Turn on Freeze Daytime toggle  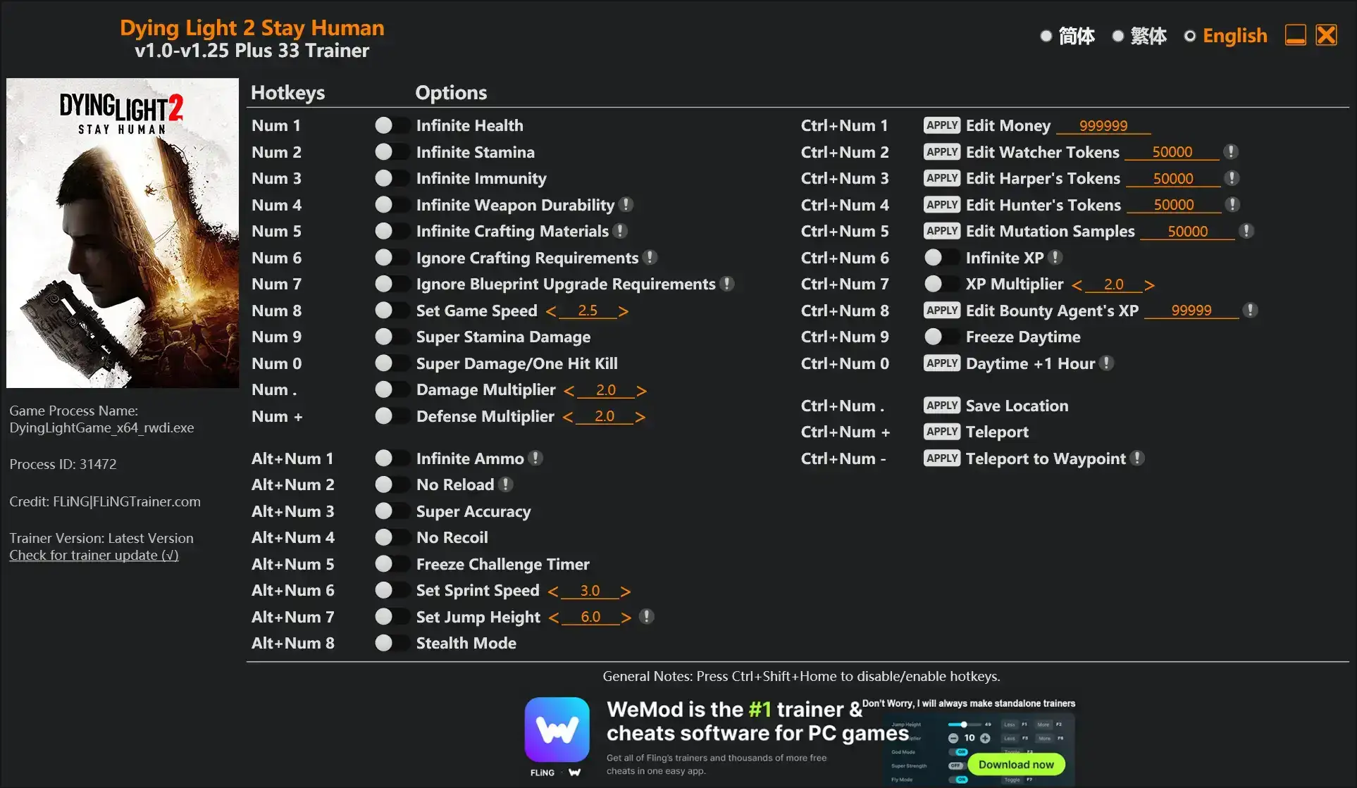coord(941,337)
